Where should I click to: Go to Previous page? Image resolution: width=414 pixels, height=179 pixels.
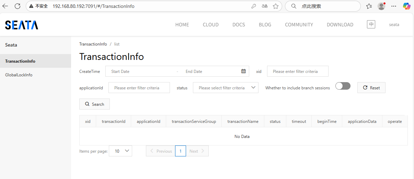tap(161, 151)
